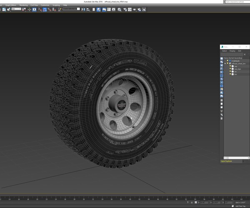Click the funnel filter icon in explorer
This screenshot has width=250, height=208.
click(222, 111)
